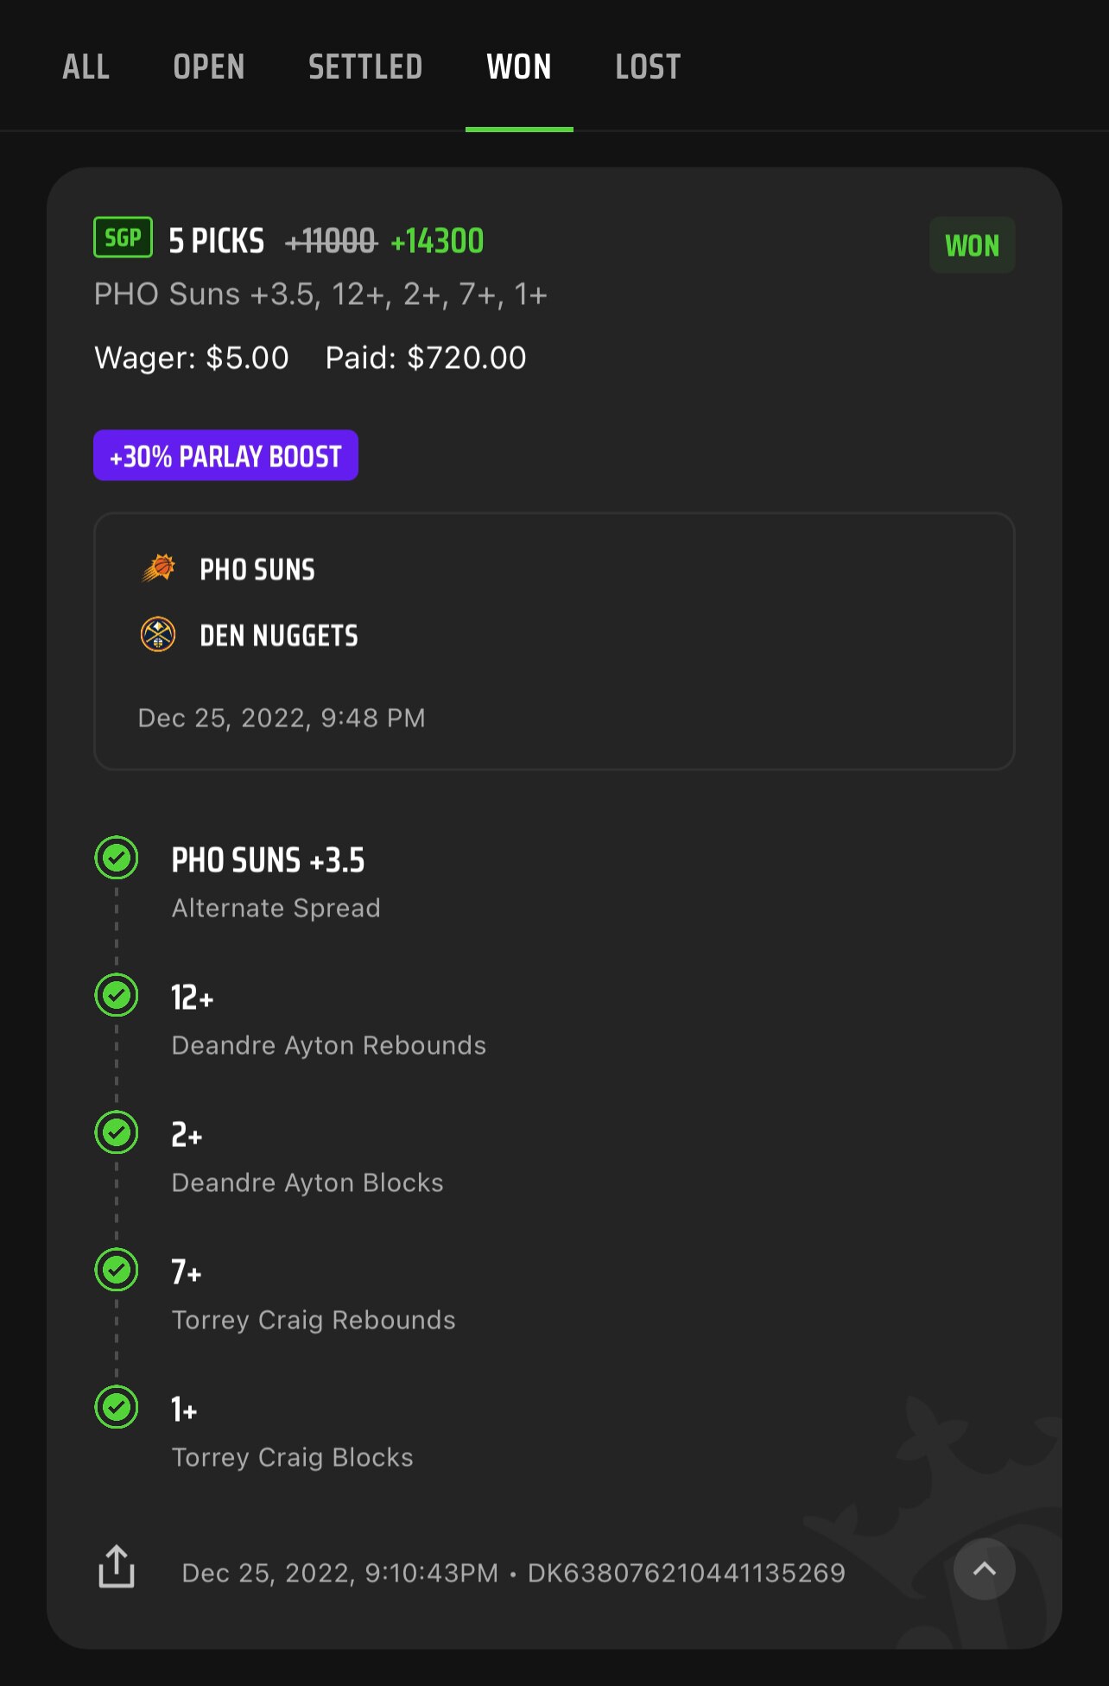
Task: Open the PHO Suns vs DEN Nuggets game card
Action: (x=554, y=641)
